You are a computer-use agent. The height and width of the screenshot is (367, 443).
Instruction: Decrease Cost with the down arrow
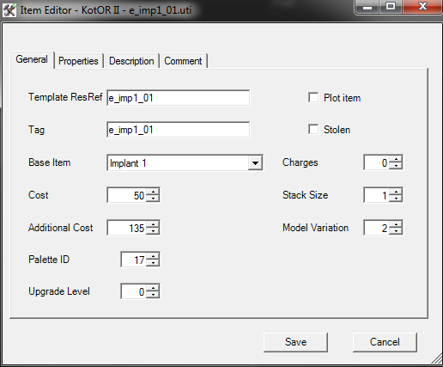(154, 199)
